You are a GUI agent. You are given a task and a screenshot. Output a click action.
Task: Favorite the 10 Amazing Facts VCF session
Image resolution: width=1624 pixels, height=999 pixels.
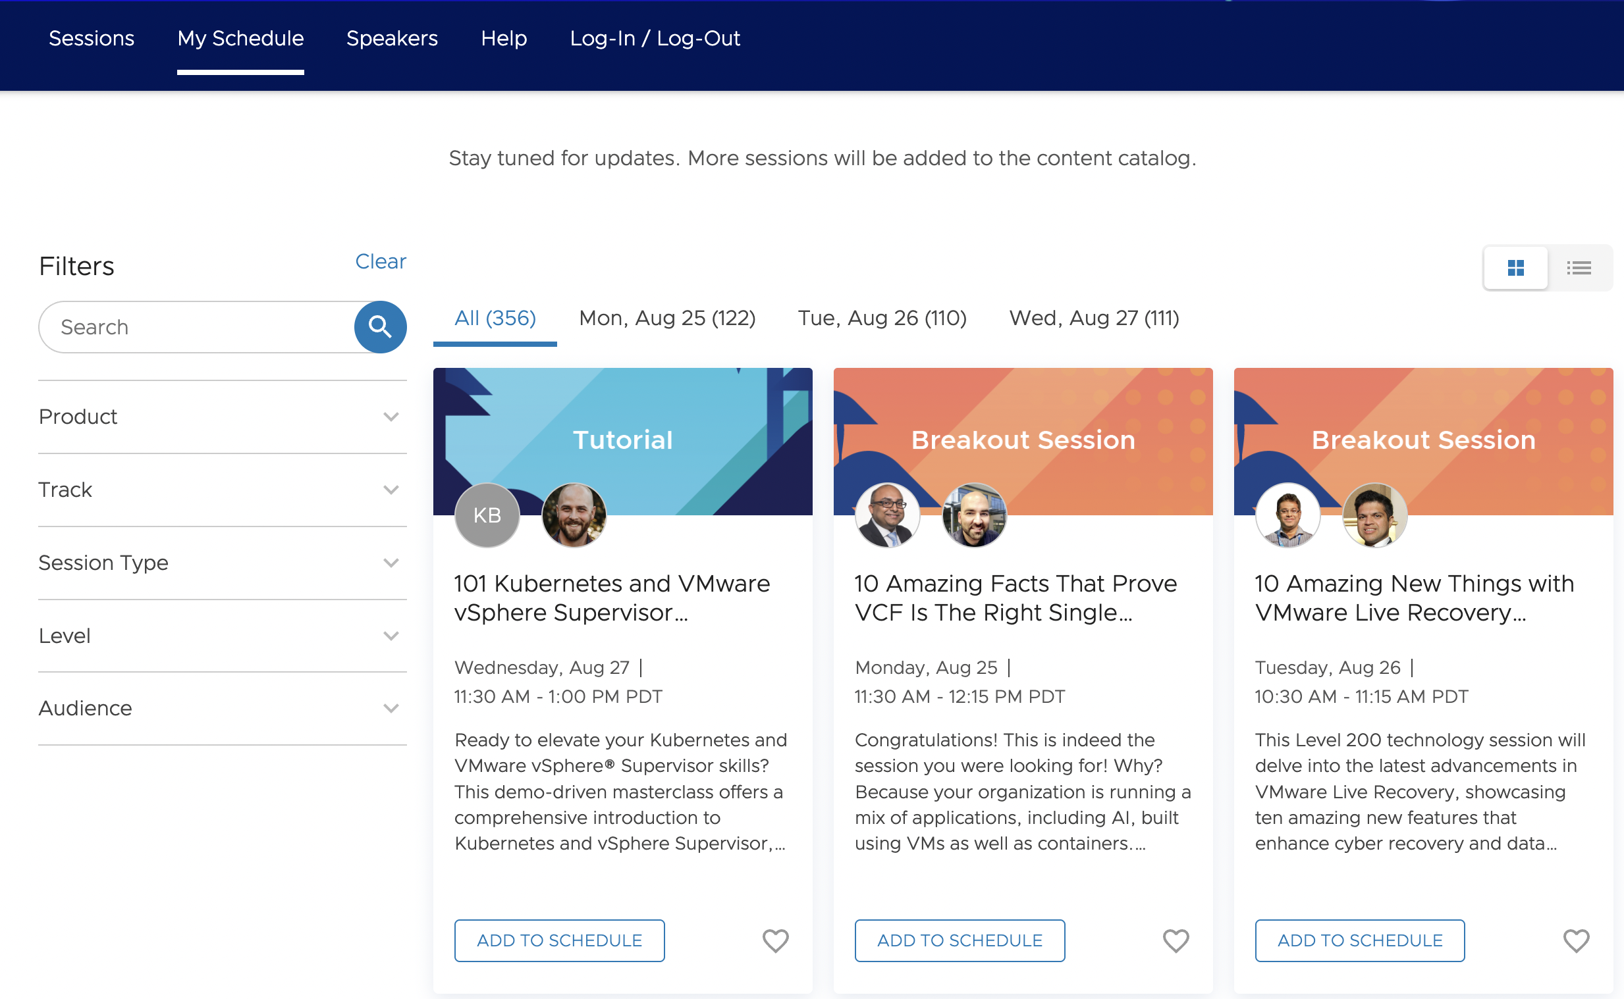pos(1176,940)
